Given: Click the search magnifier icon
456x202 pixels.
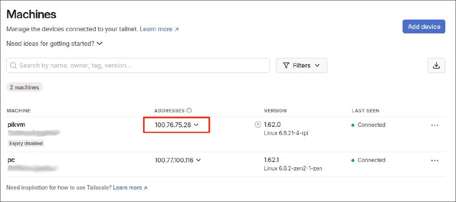Looking at the screenshot, I should pos(13,65).
